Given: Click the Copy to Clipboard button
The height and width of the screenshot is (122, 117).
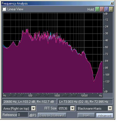Looking at the screenshot, I should [52, 115].
